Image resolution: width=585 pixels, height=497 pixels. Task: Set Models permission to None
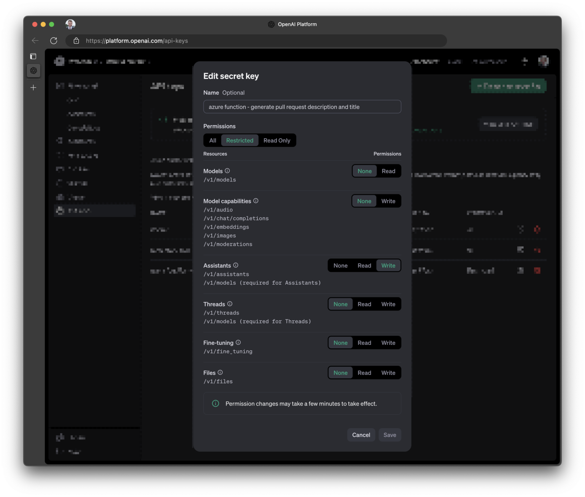(364, 171)
